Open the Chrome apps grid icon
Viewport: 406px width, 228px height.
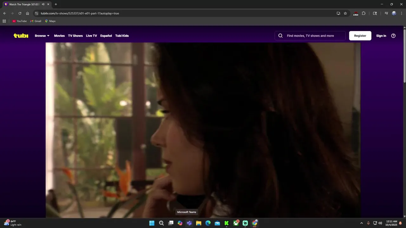[4, 21]
